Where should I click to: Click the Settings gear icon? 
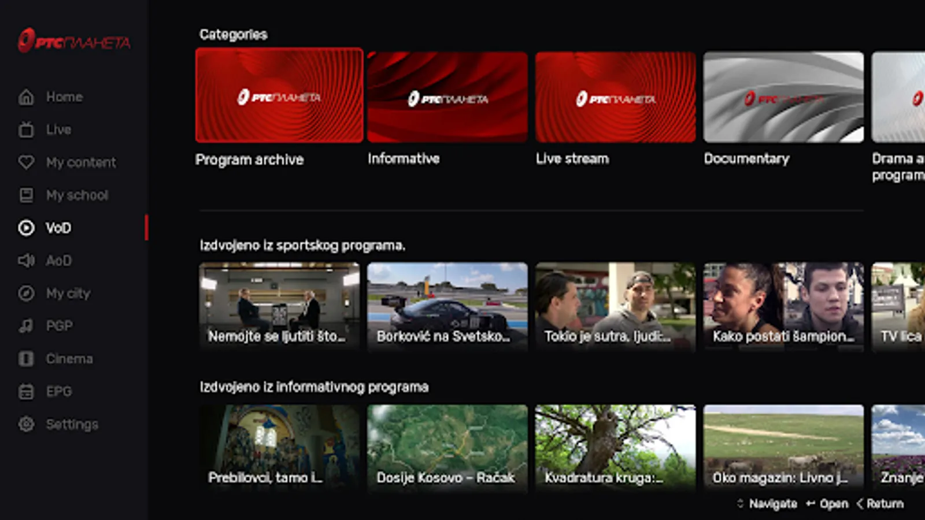pyautogui.click(x=26, y=424)
